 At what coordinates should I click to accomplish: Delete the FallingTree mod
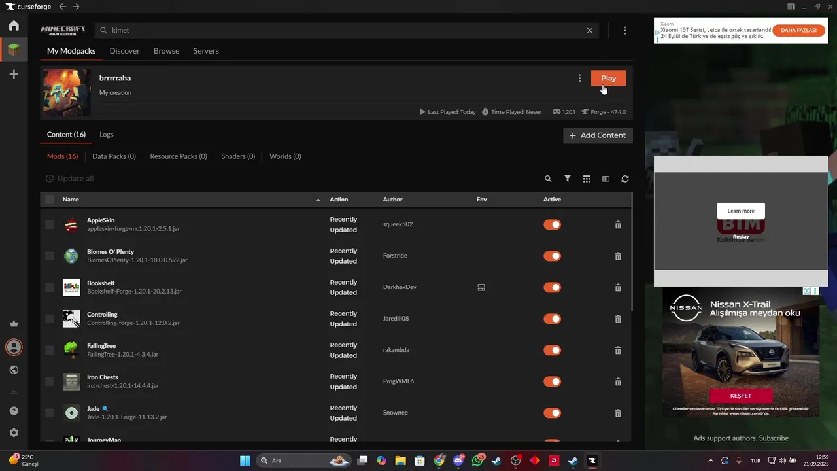point(618,350)
